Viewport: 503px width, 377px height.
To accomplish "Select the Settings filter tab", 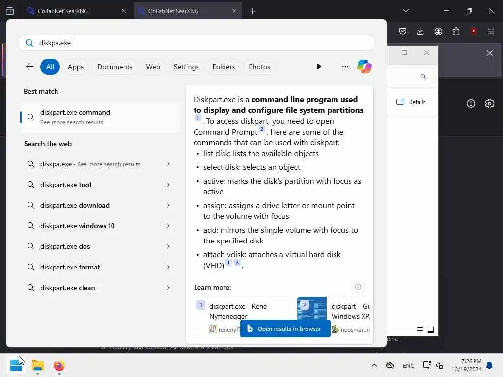I will click(x=186, y=67).
